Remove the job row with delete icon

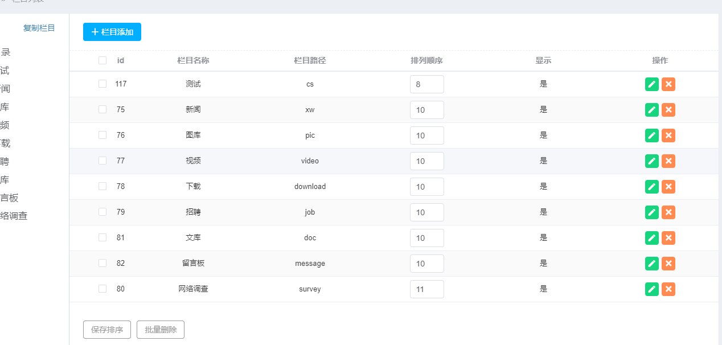pyautogui.click(x=668, y=212)
